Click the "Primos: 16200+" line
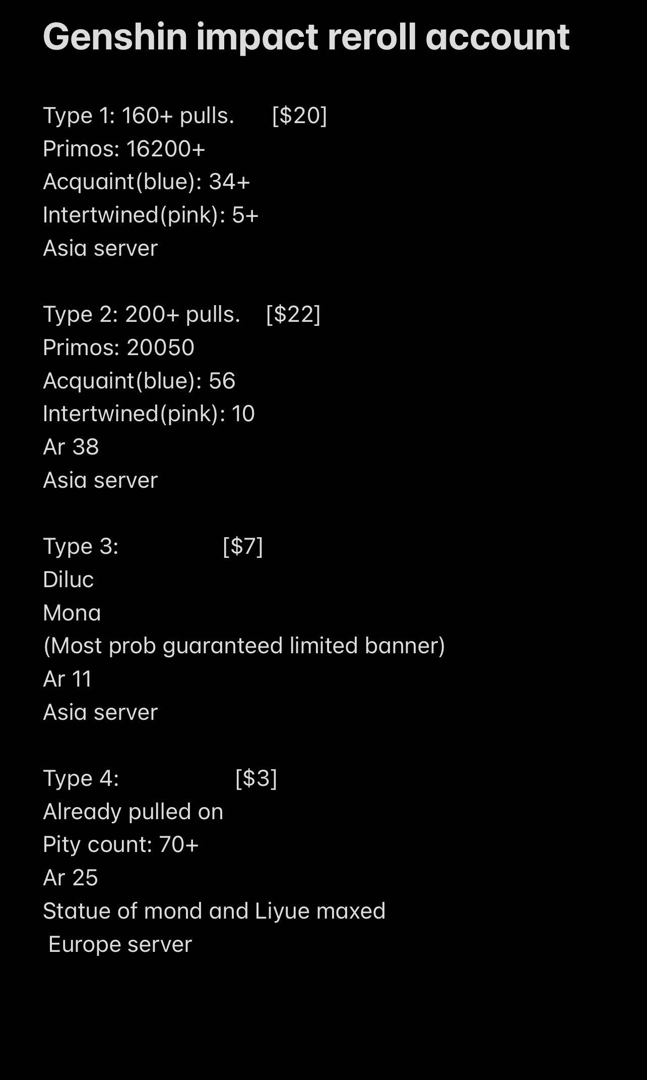 (124, 149)
